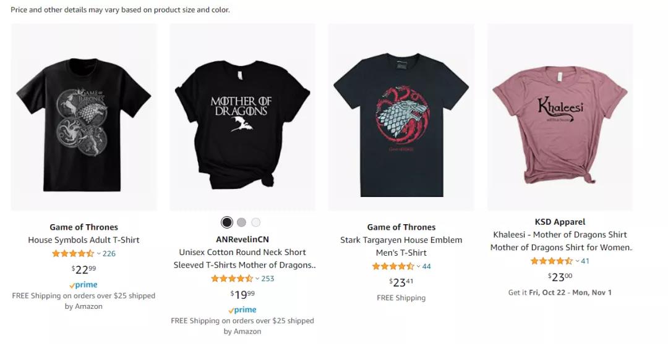
Task: Open rating popover chevron beside 253 reviews
Action: [257, 279]
